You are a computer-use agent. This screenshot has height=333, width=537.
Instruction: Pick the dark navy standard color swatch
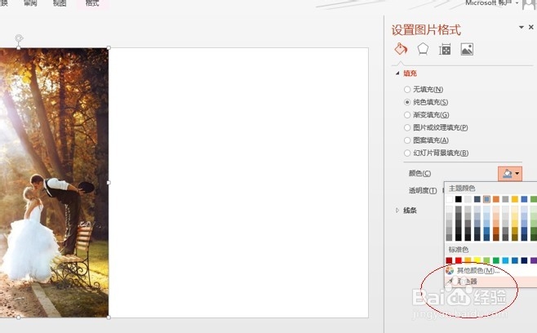pyautogui.click(x=524, y=260)
